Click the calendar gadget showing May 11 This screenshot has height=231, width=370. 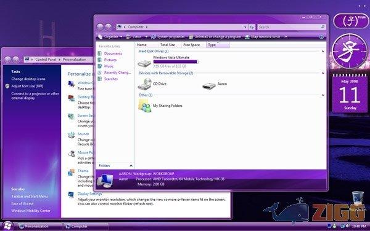pos(350,93)
